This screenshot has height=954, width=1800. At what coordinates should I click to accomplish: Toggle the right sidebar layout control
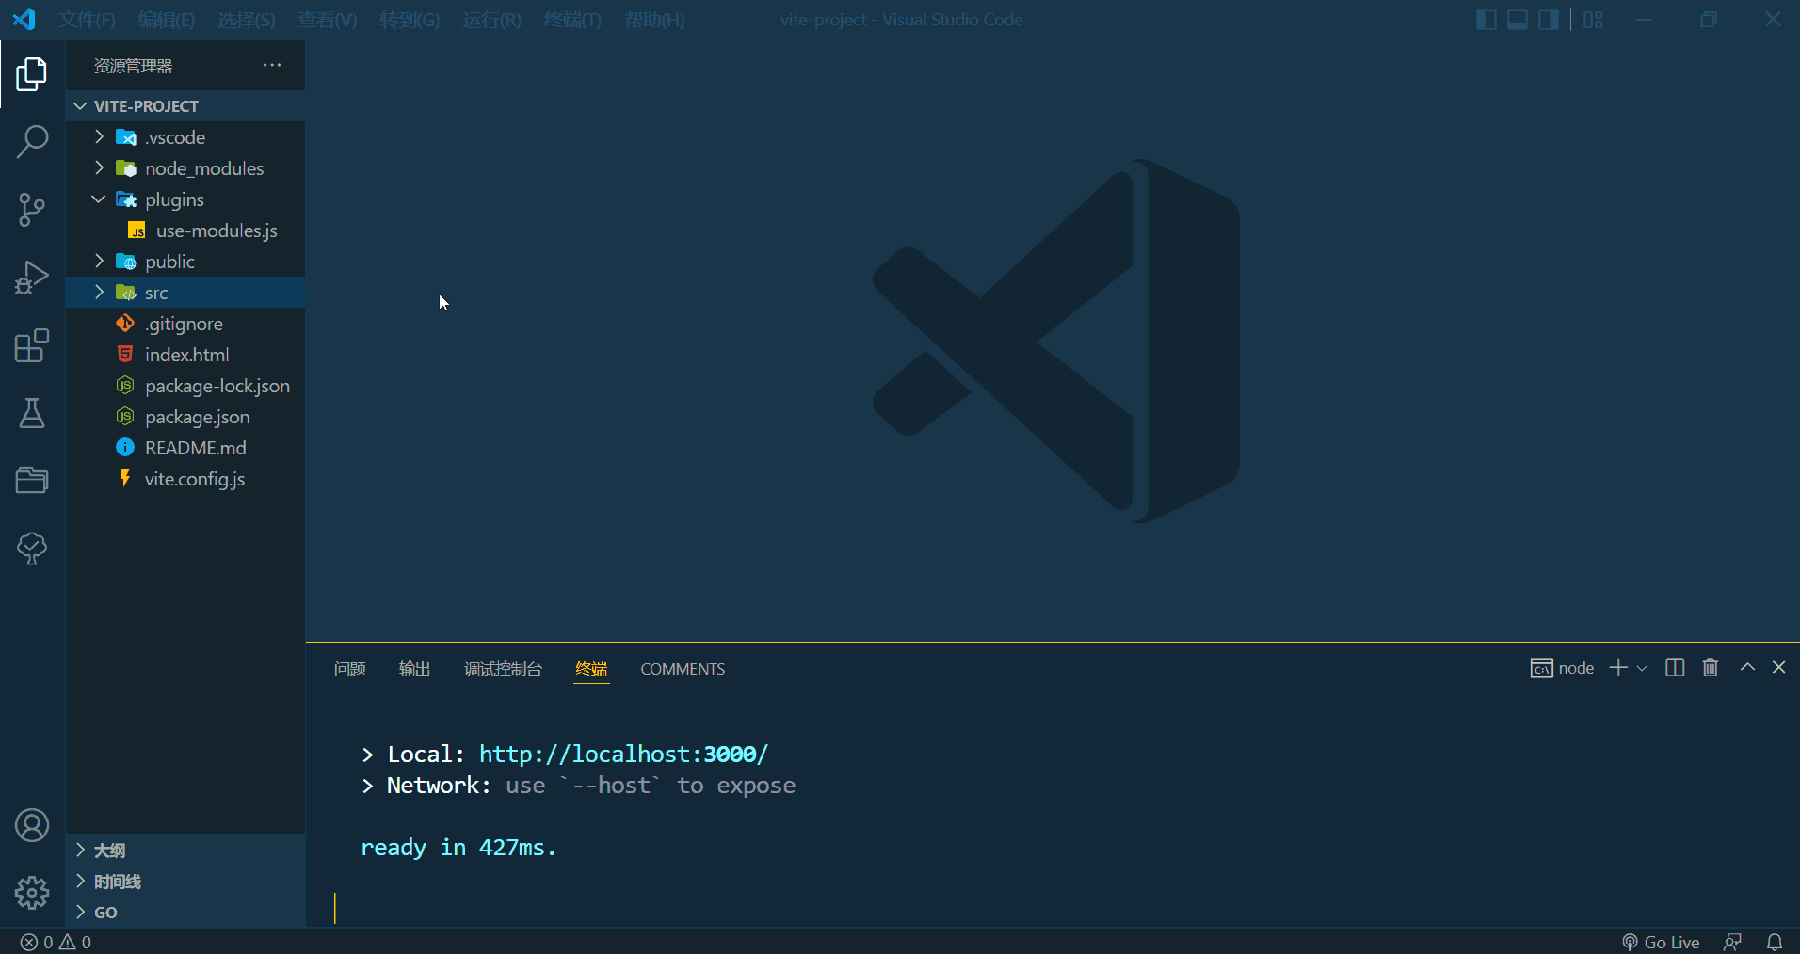(1549, 19)
